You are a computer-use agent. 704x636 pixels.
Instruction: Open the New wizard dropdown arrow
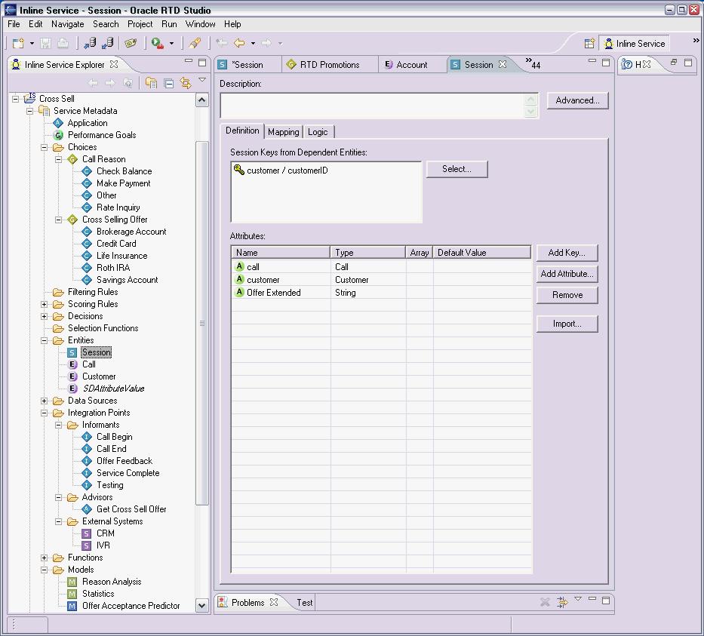click(x=32, y=44)
